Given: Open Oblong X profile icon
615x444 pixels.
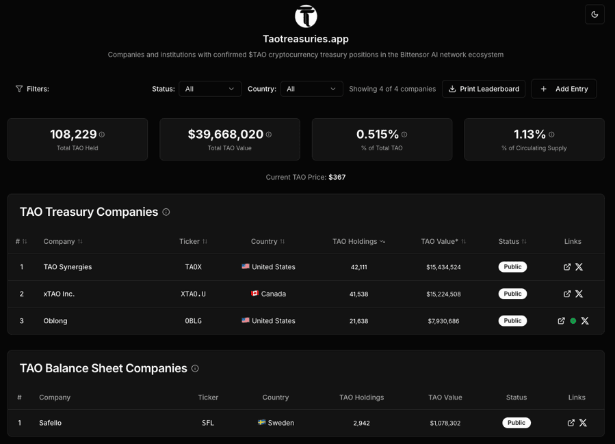Looking at the screenshot, I should (585, 321).
